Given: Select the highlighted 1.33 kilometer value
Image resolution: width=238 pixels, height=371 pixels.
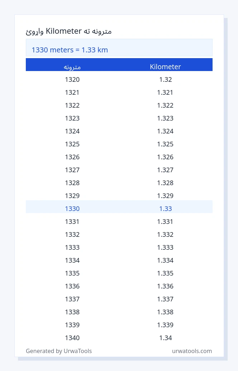Looking at the screenshot, I should (x=166, y=208).
